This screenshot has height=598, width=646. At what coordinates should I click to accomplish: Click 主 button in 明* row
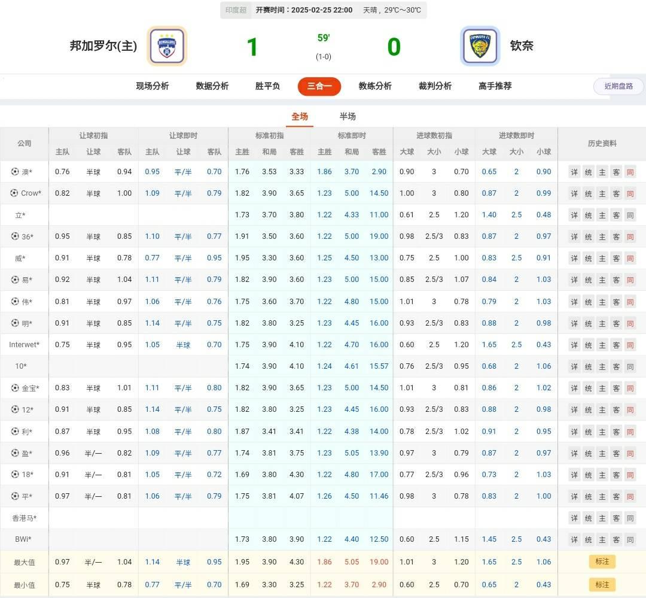(x=602, y=323)
